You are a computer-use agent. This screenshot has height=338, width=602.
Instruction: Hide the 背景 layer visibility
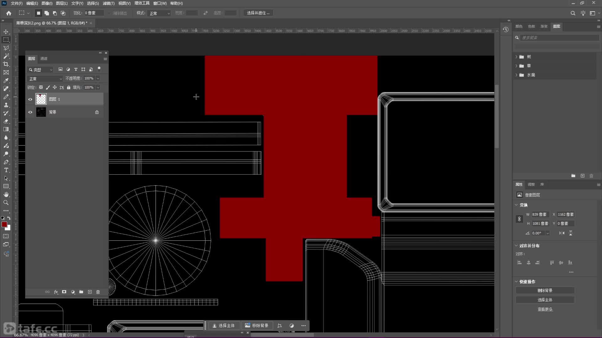(30, 112)
